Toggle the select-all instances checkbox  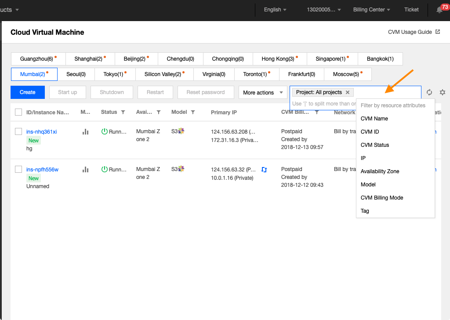click(x=18, y=112)
